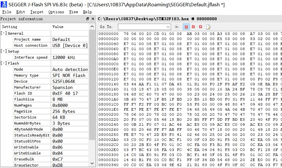Select the WriteDisable value 0x04
Image resolution: width=282 pixels, height=168 pixels.
pyautogui.click(x=57, y=153)
